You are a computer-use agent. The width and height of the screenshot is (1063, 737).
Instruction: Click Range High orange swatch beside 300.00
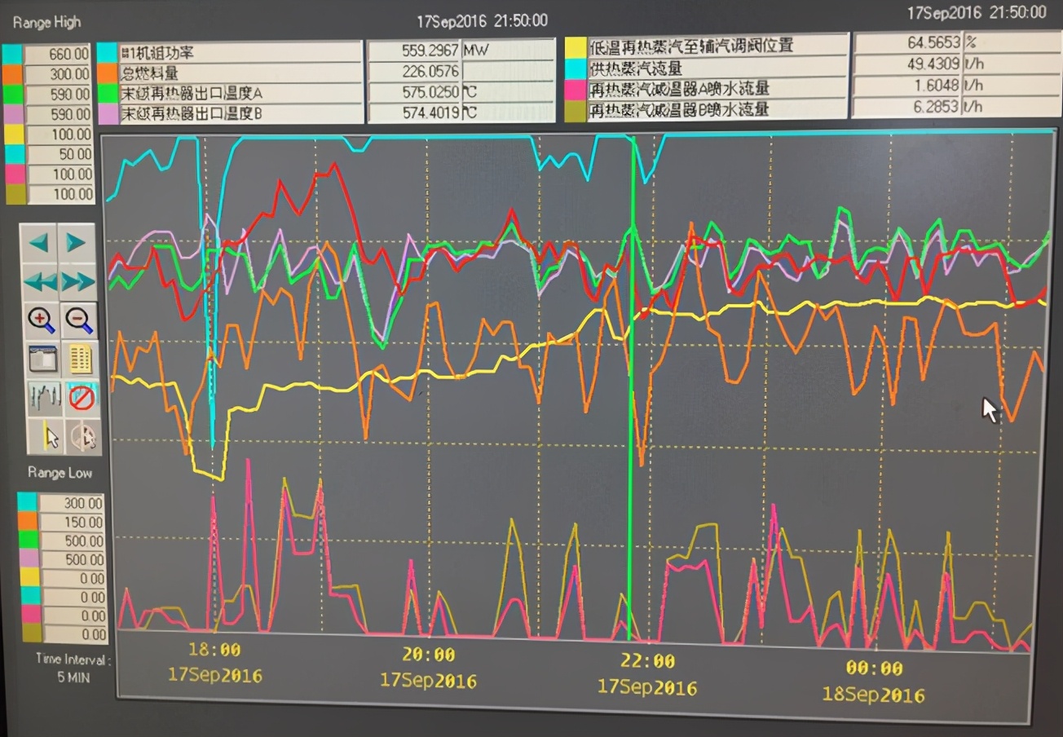[x=13, y=74]
